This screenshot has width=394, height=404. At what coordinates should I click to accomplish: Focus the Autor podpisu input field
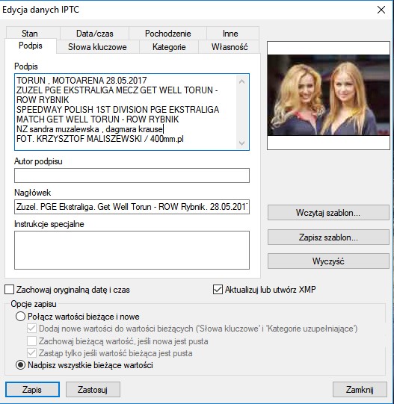click(132, 175)
